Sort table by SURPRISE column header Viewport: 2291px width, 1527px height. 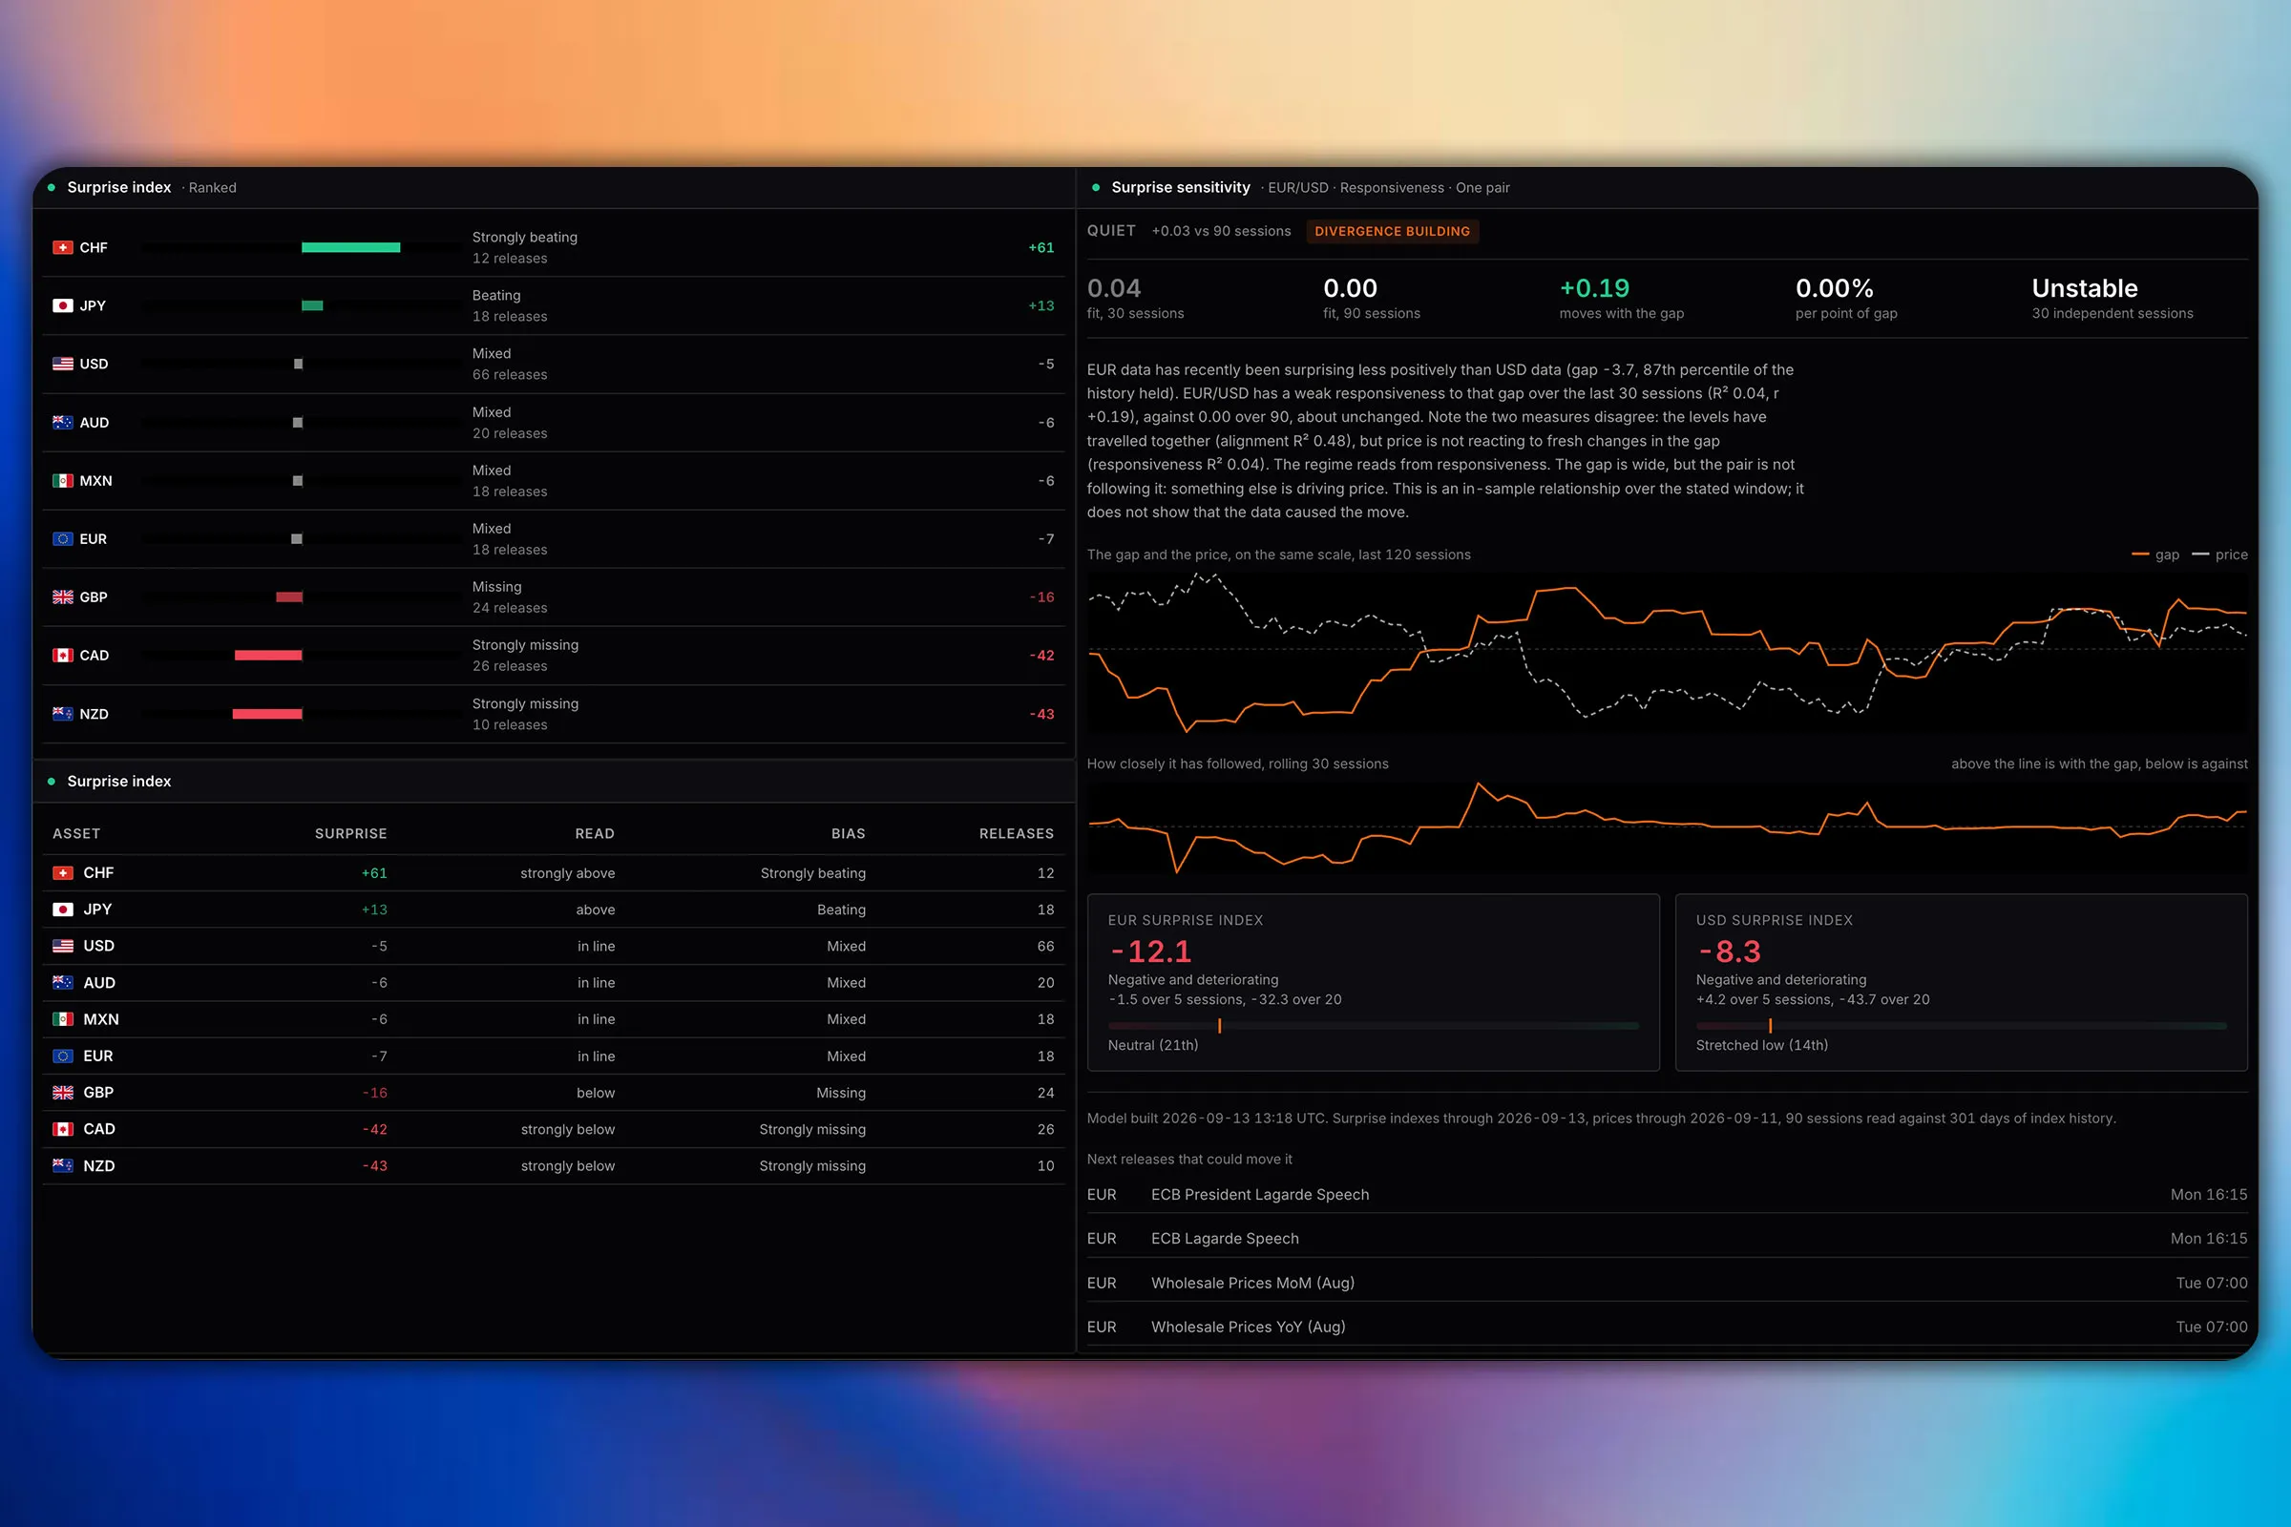[350, 833]
